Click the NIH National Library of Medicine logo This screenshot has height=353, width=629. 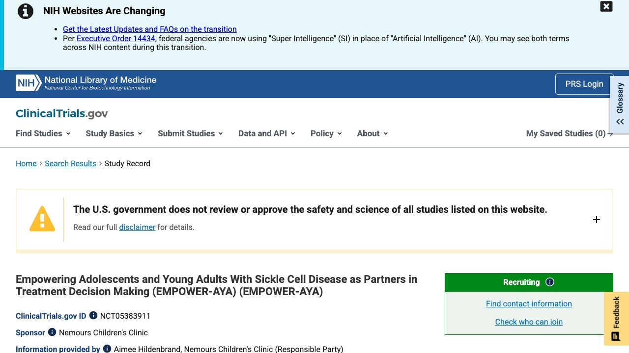[x=86, y=83]
